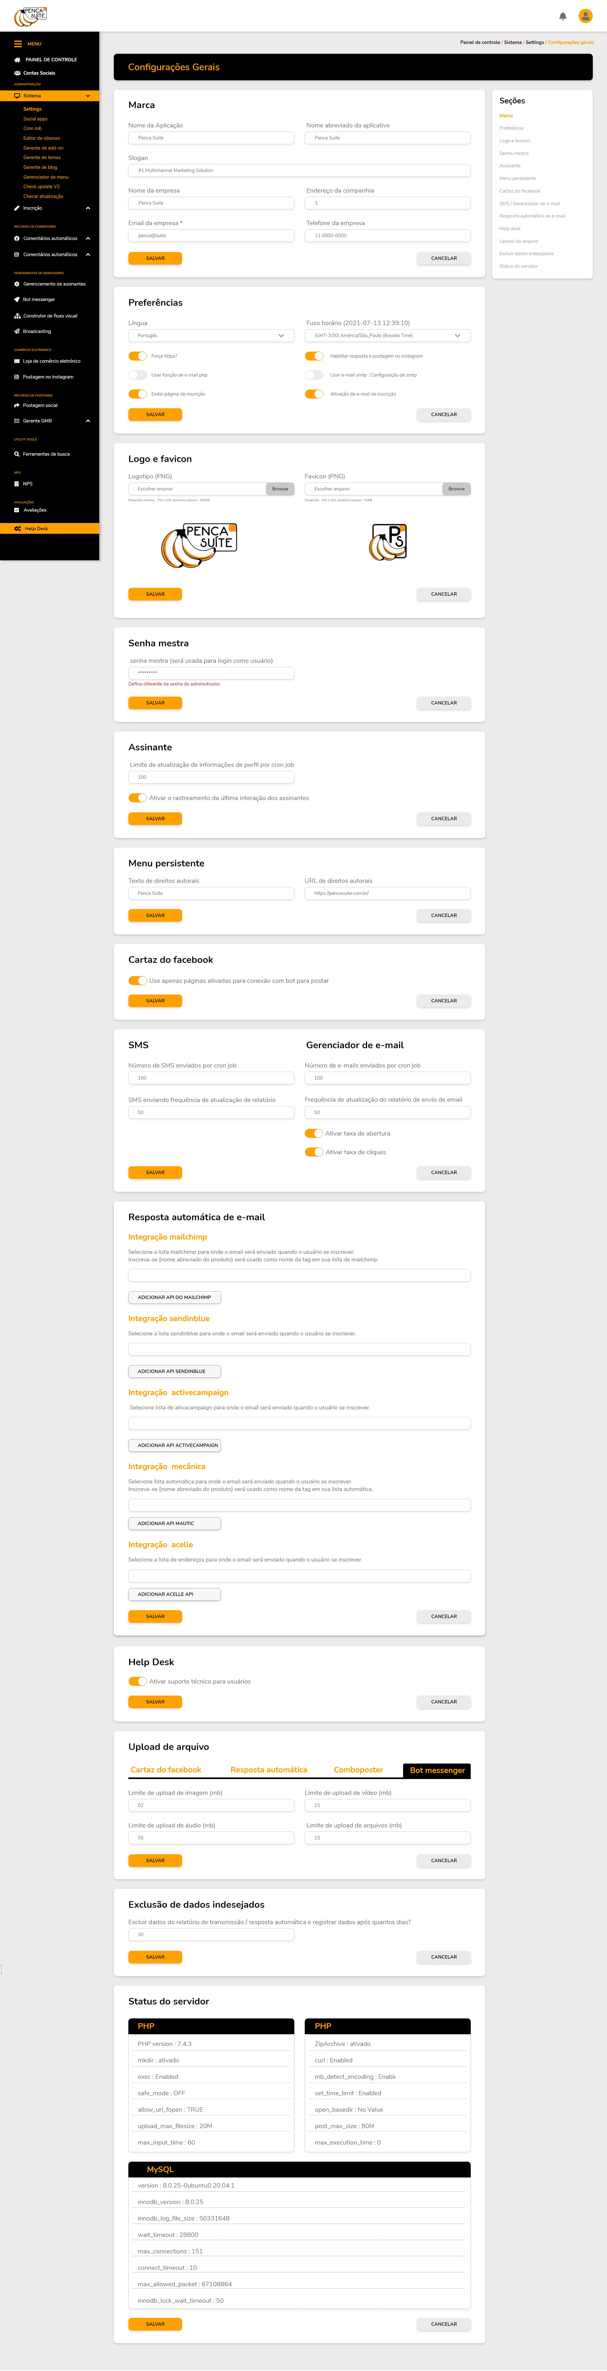Viewport: 607px width, 2371px height.
Task: Click Browse button for Logotipo file
Action: (x=279, y=489)
